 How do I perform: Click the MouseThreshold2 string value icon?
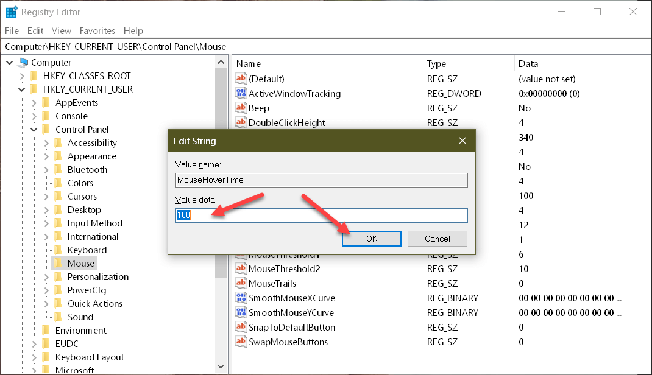pos(241,268)
